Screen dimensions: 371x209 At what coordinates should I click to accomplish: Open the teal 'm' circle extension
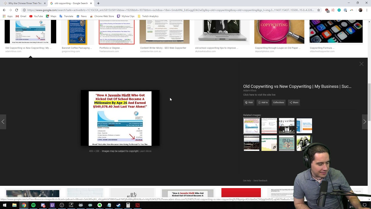339,10
